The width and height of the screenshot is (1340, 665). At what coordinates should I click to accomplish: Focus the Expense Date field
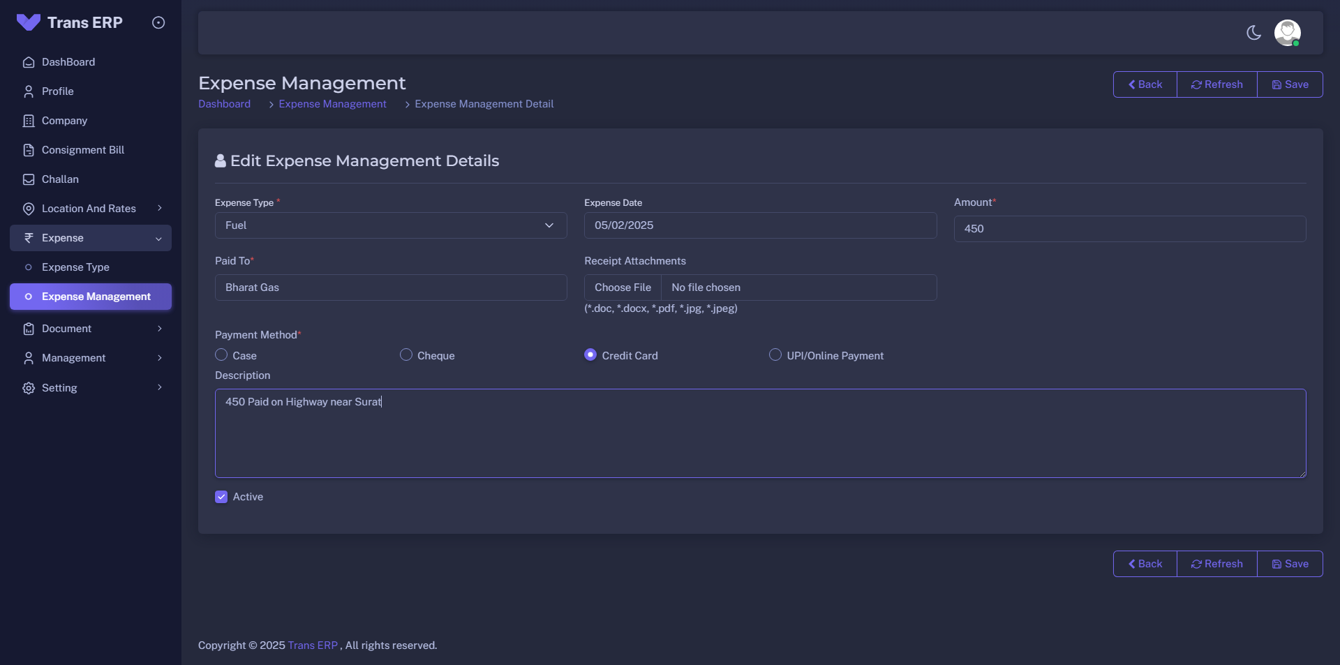tap(761, 225)
